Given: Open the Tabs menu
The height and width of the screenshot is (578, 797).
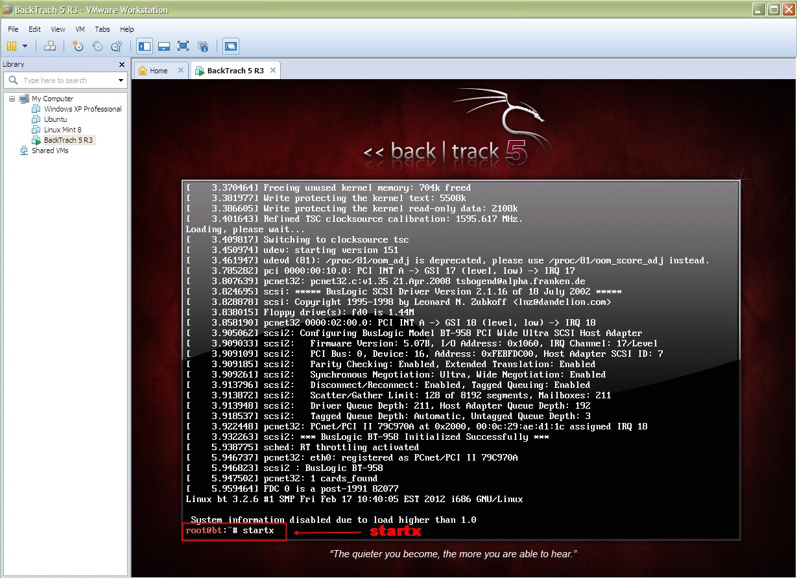Looking at the screenshot, I should tap(102, 29).
